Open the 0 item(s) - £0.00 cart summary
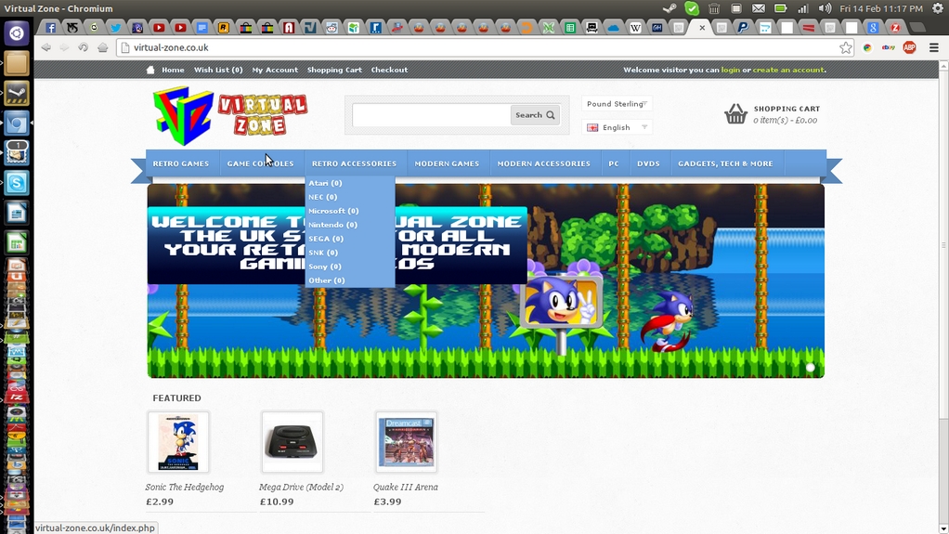This screenshot has height=534, width=949. point(785,121)
